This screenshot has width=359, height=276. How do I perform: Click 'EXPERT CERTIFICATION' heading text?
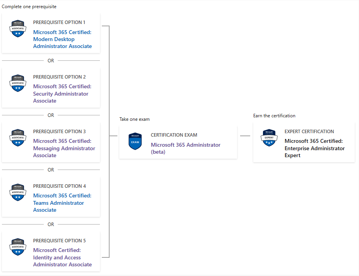pos(309,131)
